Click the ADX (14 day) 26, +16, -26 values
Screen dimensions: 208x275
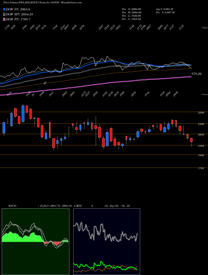point(116,206)
